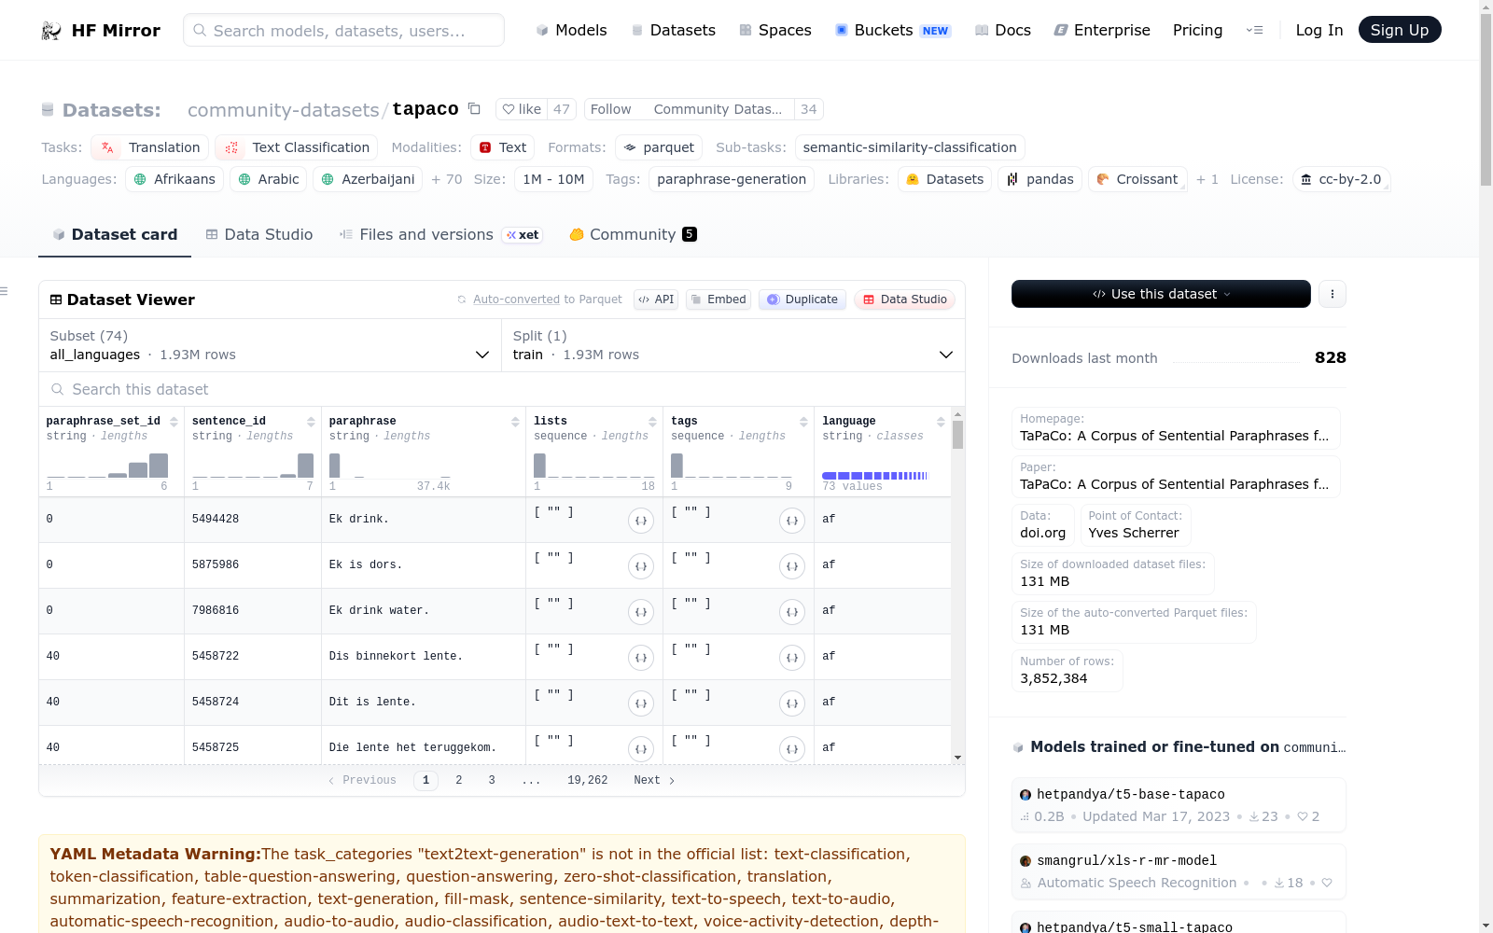Open the left sidebar toggle icon
The image size is (1493, 933).
pos(5,292)
